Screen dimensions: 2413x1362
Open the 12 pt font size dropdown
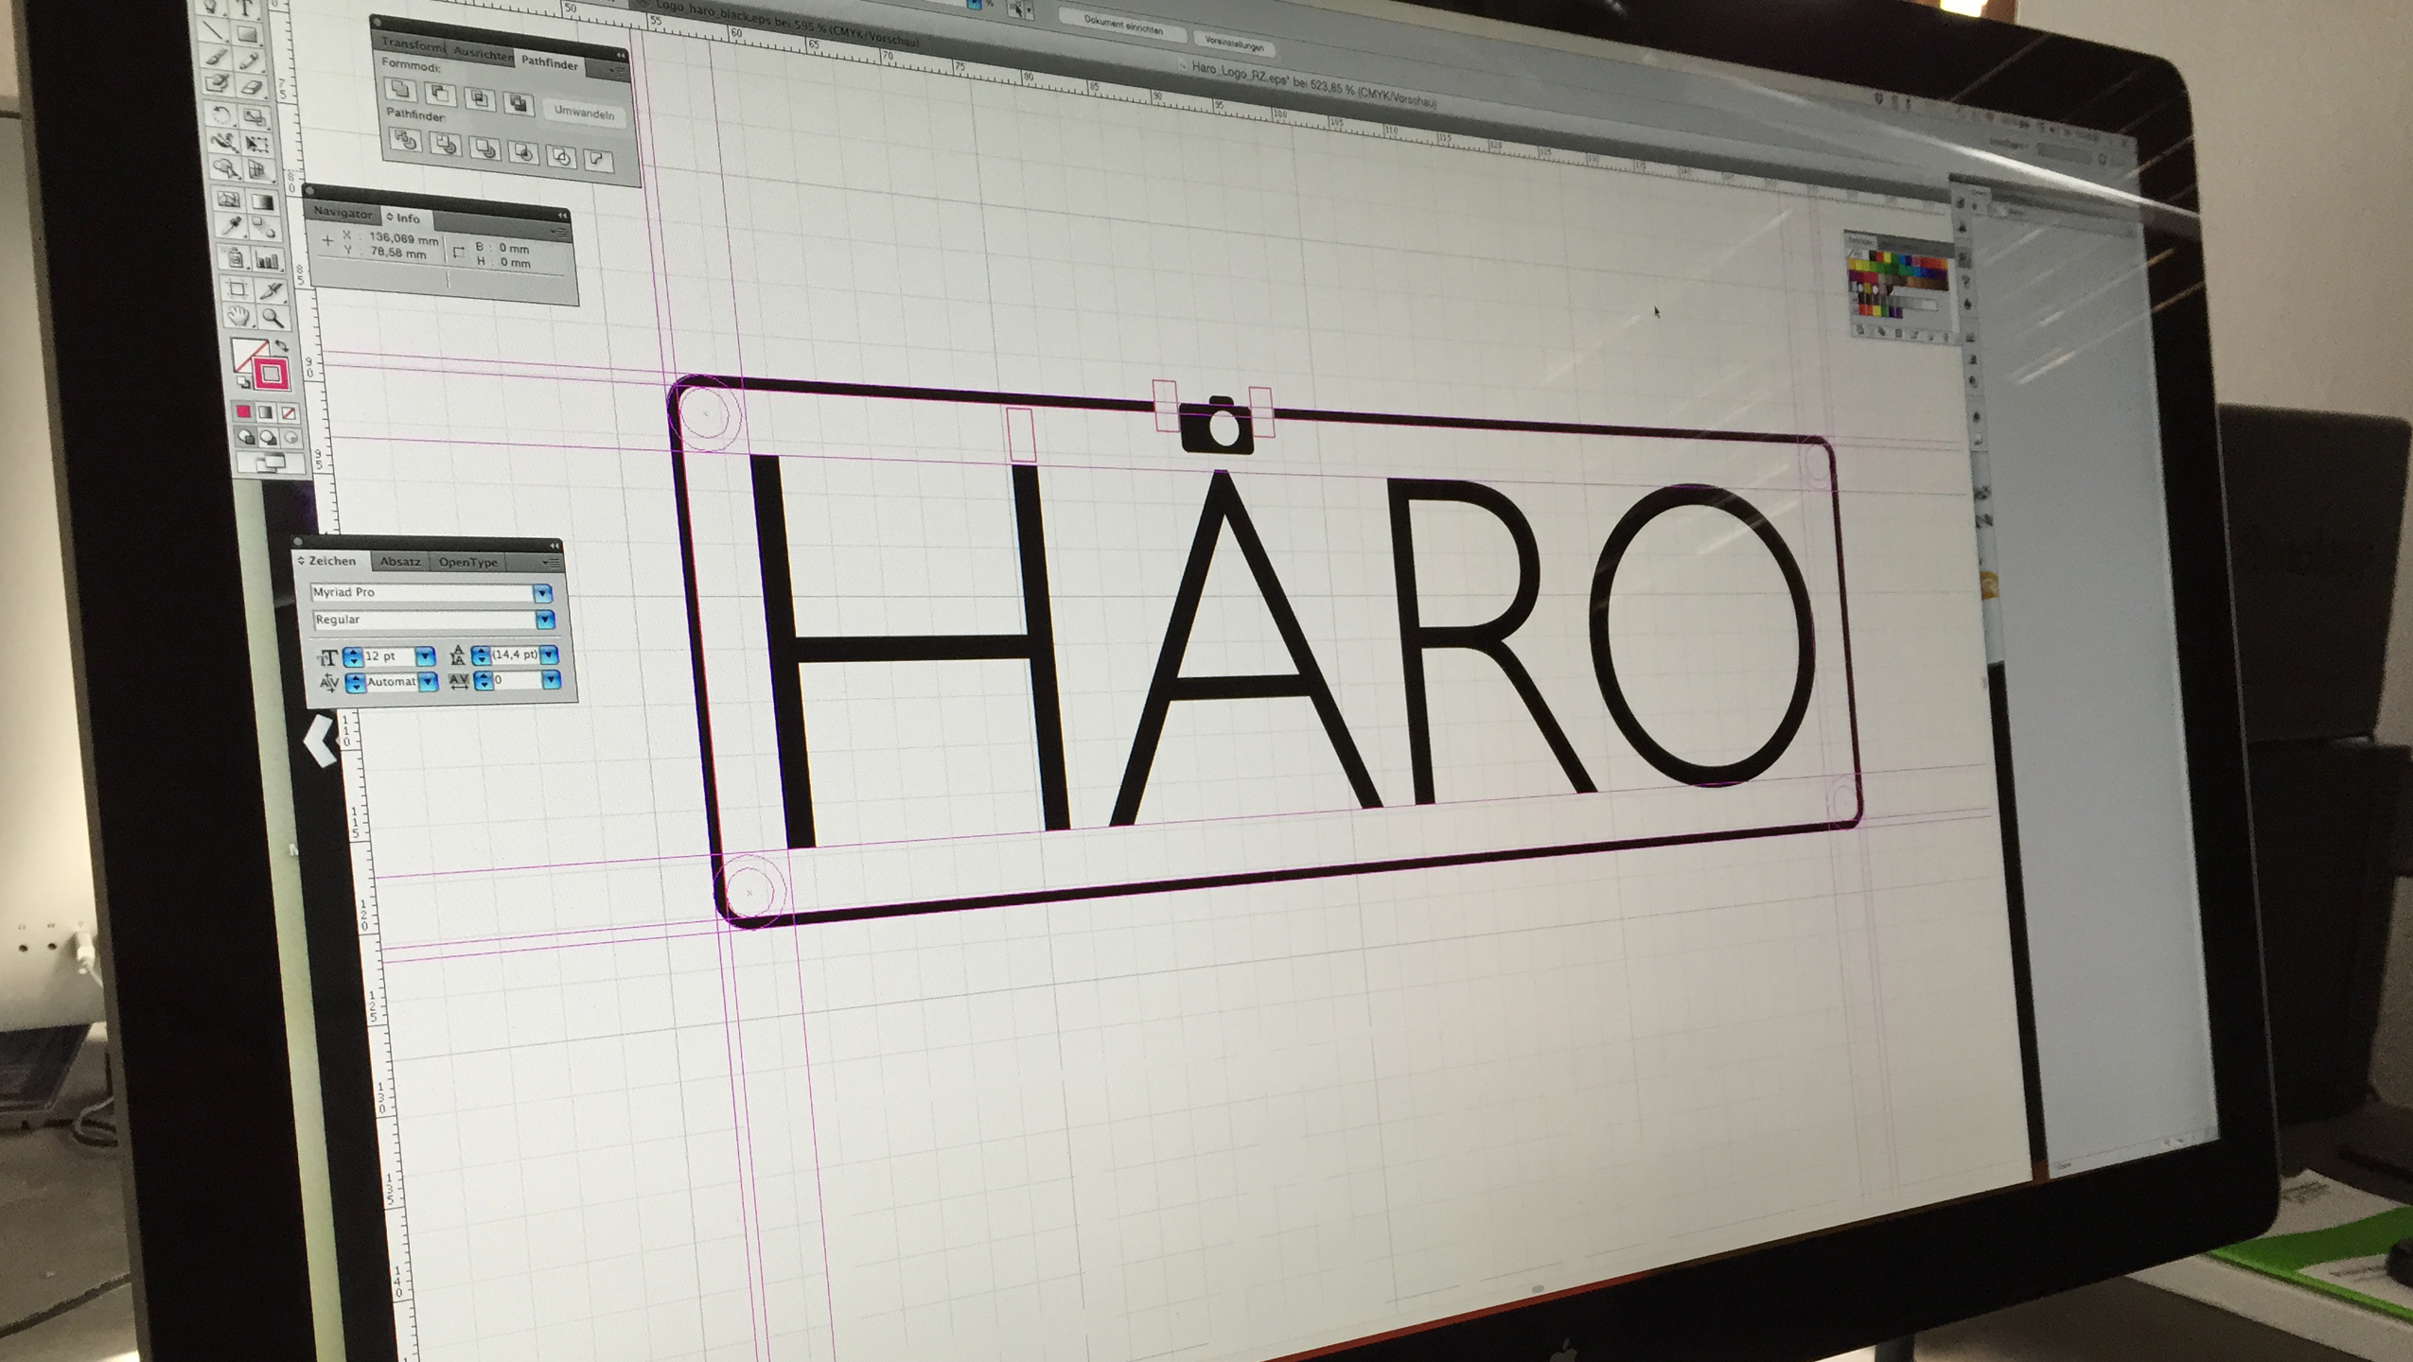[425, 655]
